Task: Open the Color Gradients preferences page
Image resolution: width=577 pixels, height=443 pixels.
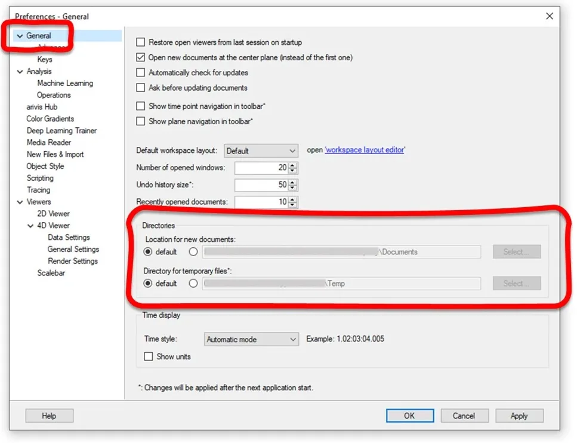Action: pyautogui.click(x=49, y=118)
